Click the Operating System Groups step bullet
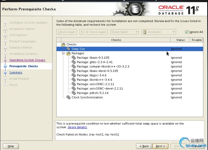The height and width of the screenshot is (150, 208). (x=5, y=60)
